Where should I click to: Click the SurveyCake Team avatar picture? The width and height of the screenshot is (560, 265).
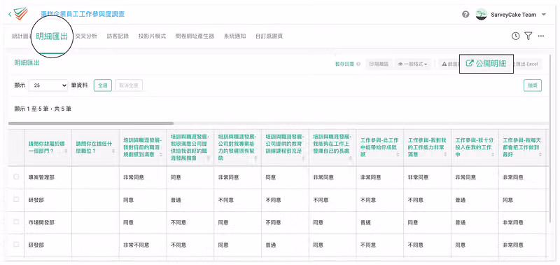click(482, 15)
